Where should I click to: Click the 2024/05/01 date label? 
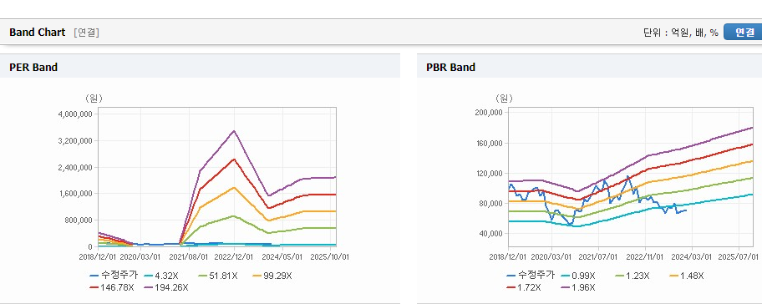[x=283, y=256]
